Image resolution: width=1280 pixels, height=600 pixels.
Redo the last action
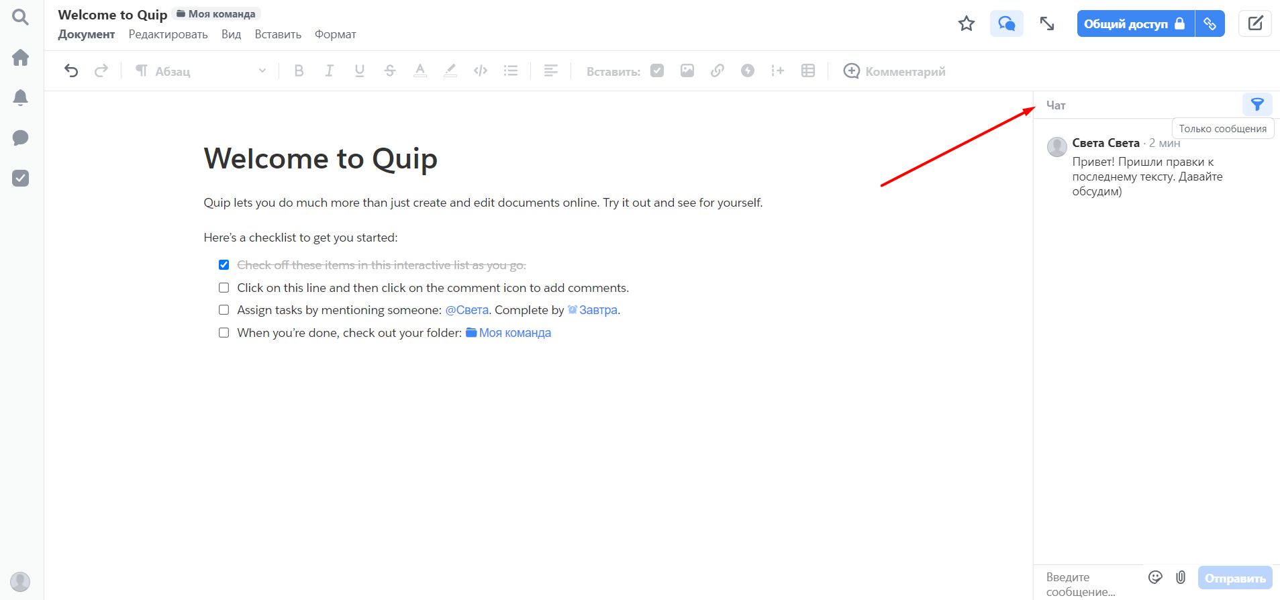coord(101,70)
